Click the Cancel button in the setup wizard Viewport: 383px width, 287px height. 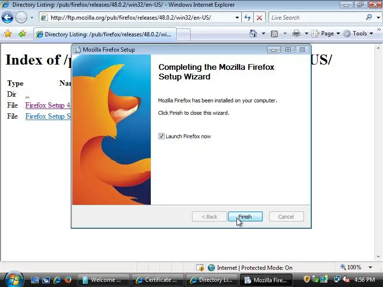[x=286, y=217]
